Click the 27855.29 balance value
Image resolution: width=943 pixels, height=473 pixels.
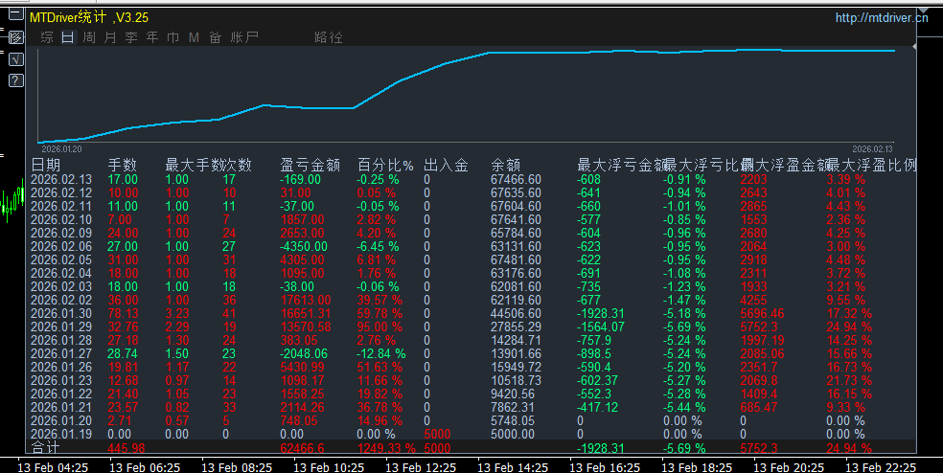pos(516,327)
